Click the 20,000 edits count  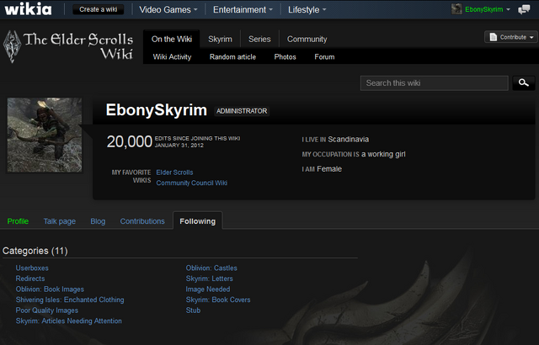click(x=129, y=141)
